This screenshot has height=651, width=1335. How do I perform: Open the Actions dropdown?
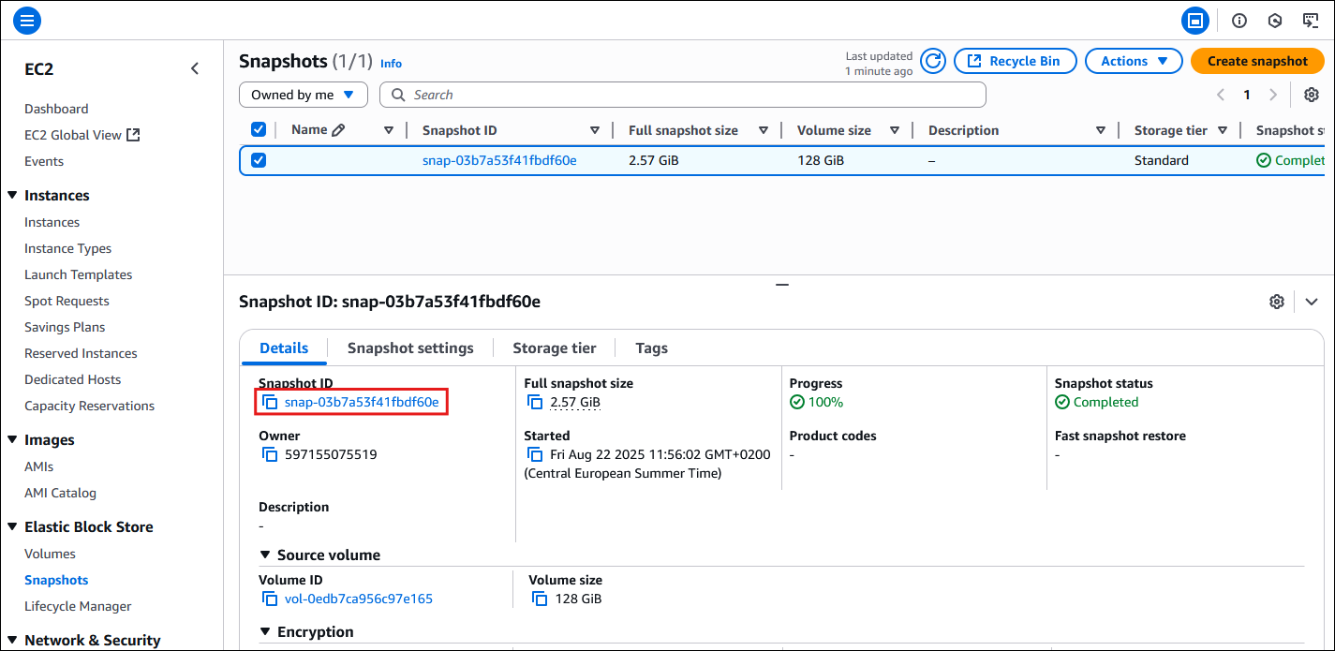[x=1134, y=60]
